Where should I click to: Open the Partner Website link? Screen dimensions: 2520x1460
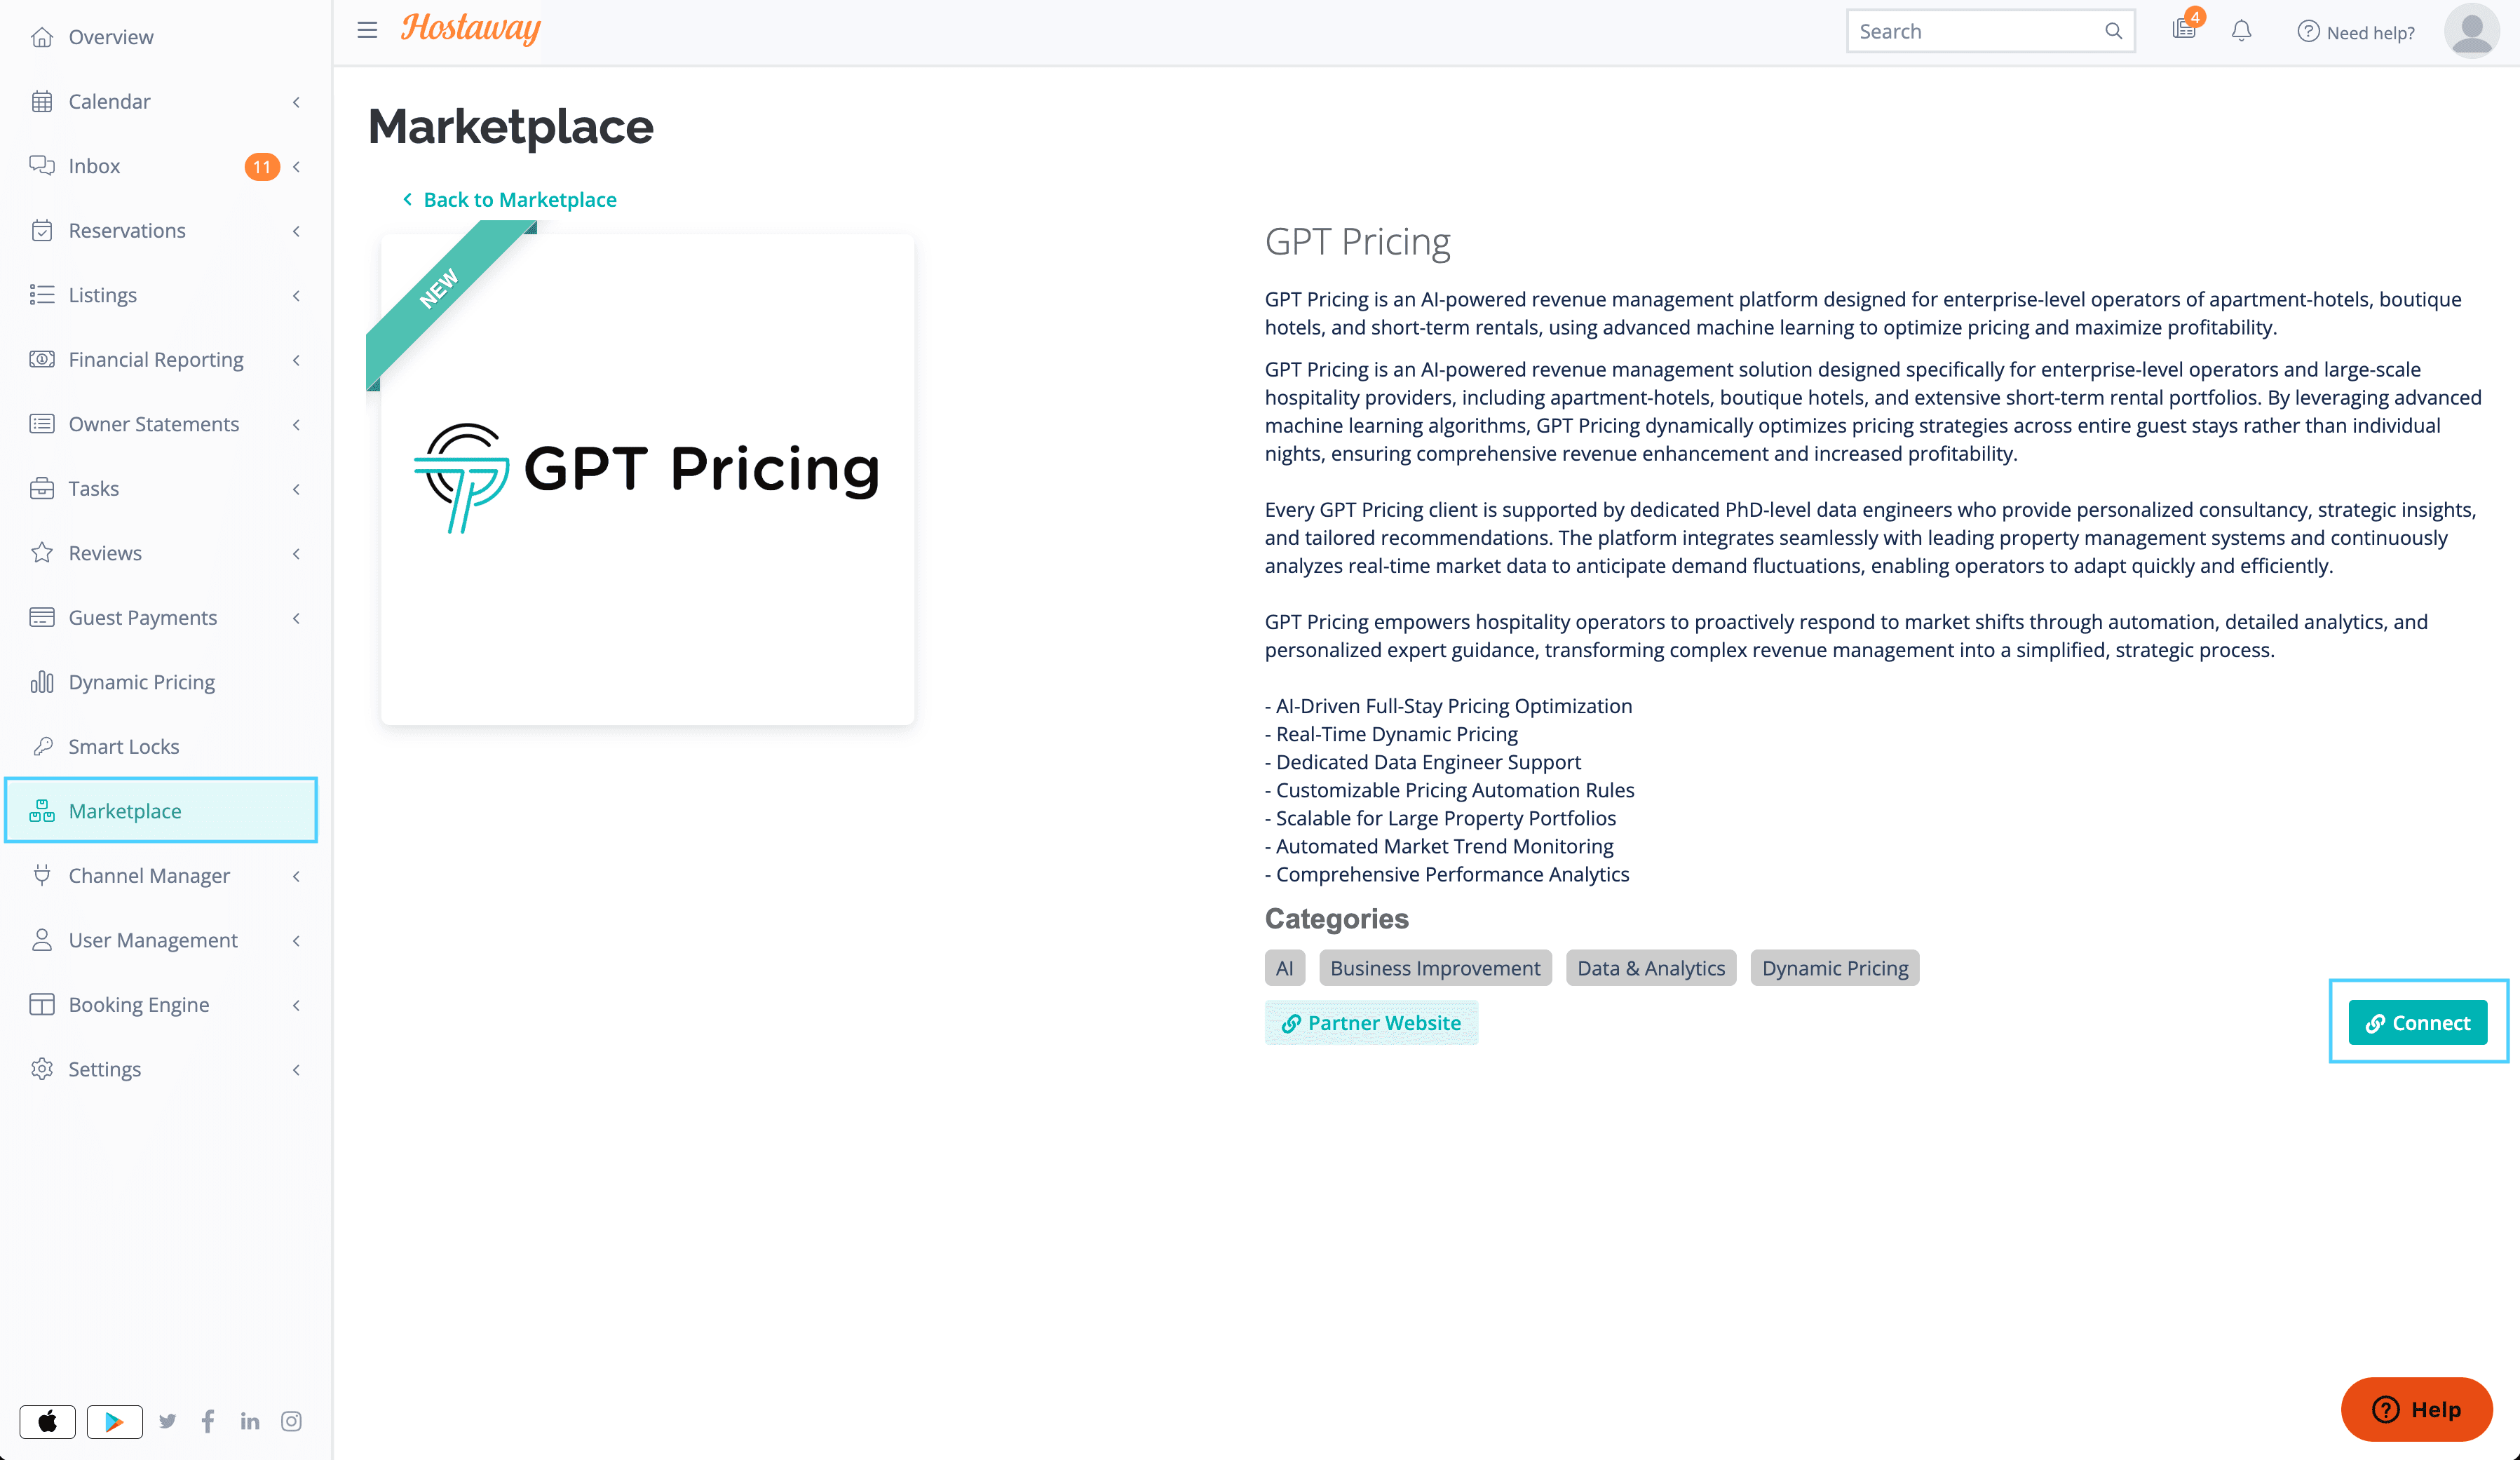[x=1371, y=1022]
